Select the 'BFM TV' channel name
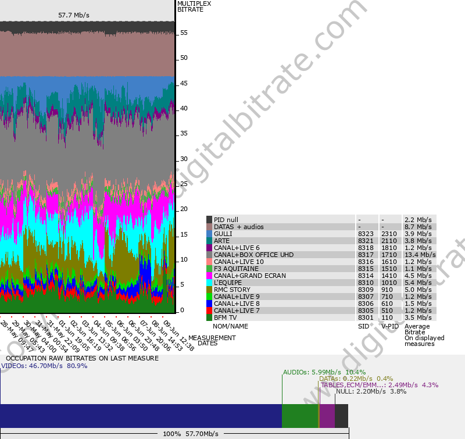 [226, 317]
